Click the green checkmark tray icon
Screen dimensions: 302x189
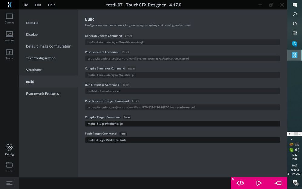291,150
